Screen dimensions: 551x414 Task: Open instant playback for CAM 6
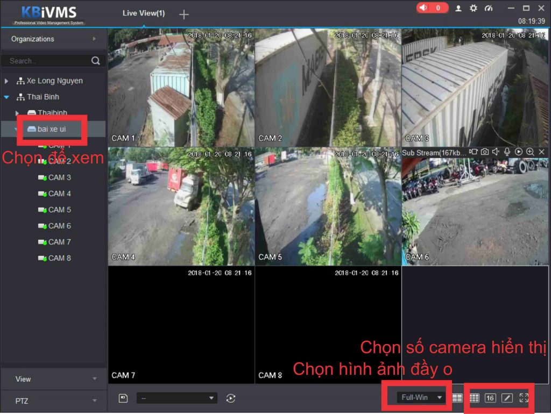(518, 152)
